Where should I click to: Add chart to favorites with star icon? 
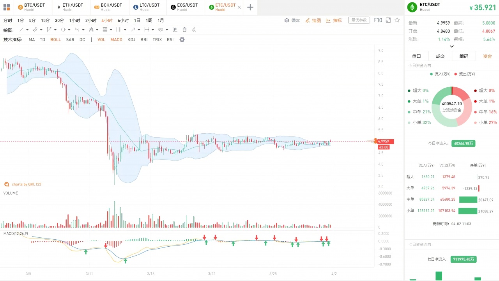(x=397, y=20)
